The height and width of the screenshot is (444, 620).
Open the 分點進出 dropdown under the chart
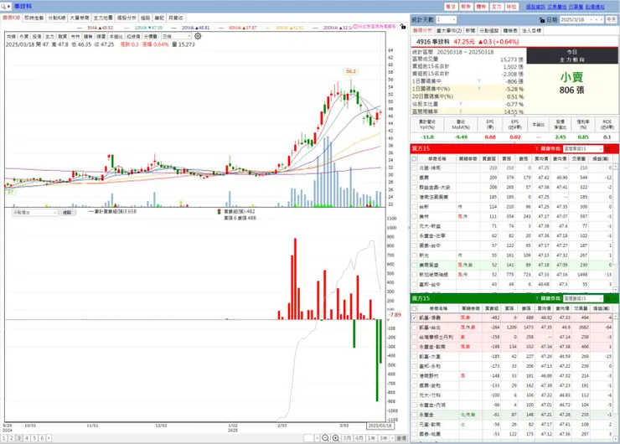coord(34,213)
